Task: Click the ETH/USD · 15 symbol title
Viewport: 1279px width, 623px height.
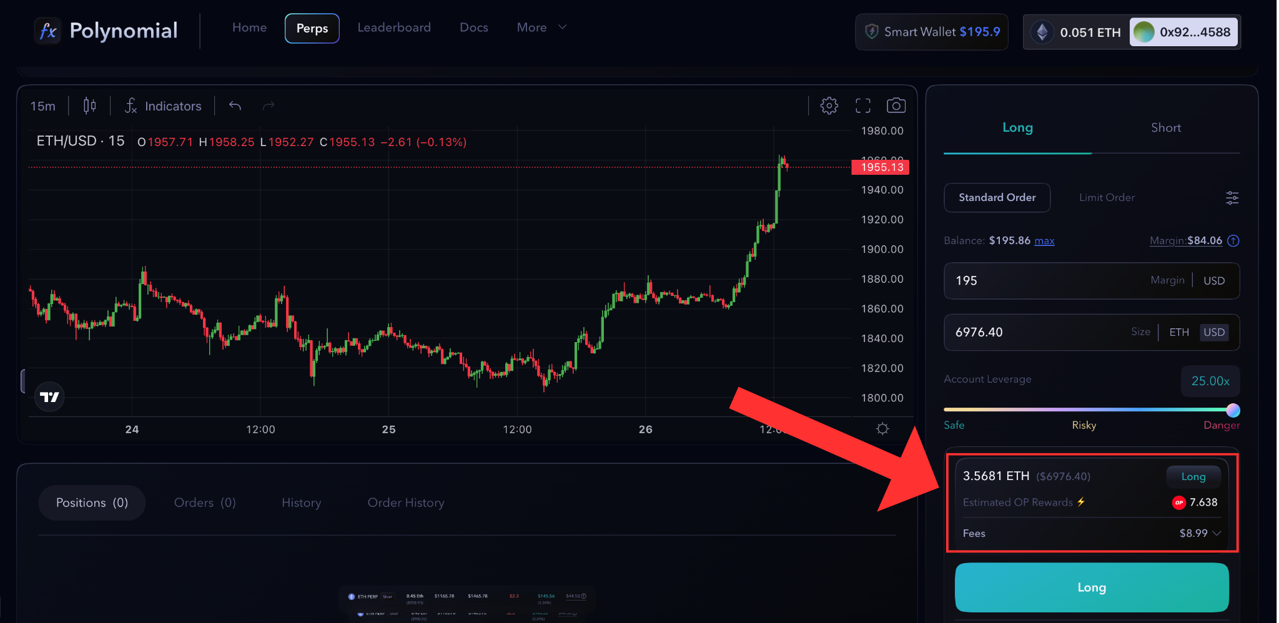Action: click(x=81, y=141)
